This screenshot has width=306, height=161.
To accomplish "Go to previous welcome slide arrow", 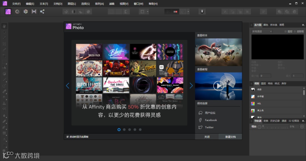I will click(x=67, y=85).
